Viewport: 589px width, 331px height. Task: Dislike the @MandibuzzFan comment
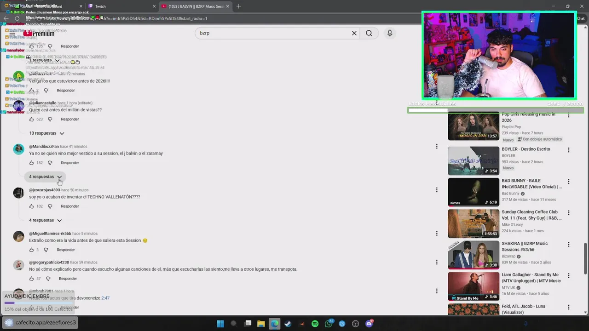point(50,163)
